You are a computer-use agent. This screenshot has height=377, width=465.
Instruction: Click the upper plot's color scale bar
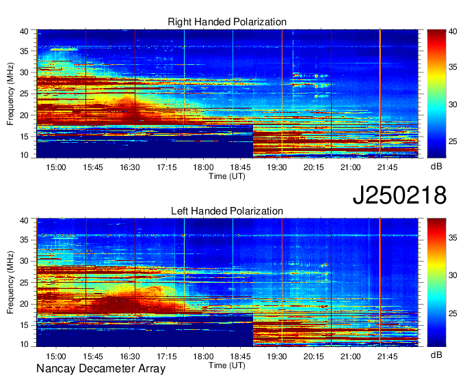[436, 94]
